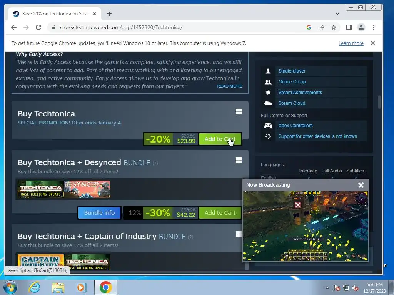Open the Chrome profile avatar
The image size is (394, 295).
(x=361, y=27)
